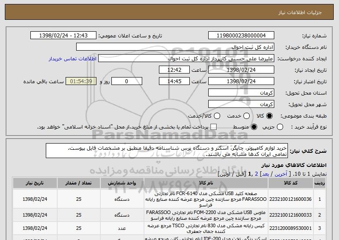Open page 2 of the goods list
The width and height of the screenshot is (339, 240).
coord(256,174)
